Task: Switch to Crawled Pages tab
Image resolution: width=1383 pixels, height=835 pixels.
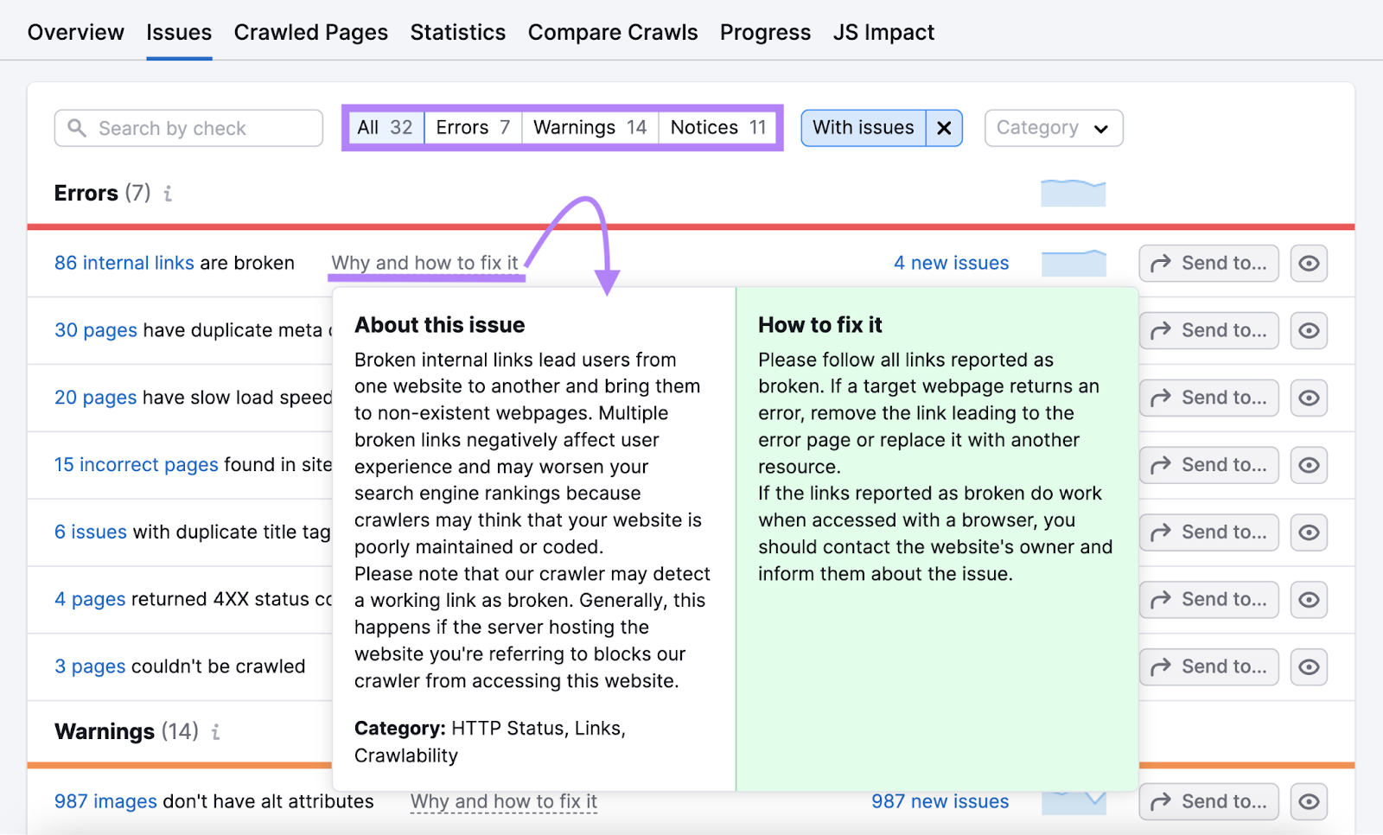Action: click(311, 32)
